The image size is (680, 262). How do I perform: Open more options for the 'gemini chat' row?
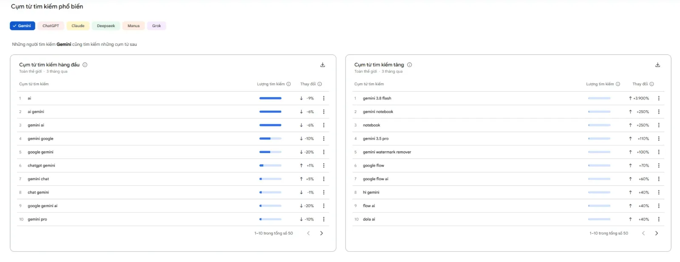pos(324,179)
